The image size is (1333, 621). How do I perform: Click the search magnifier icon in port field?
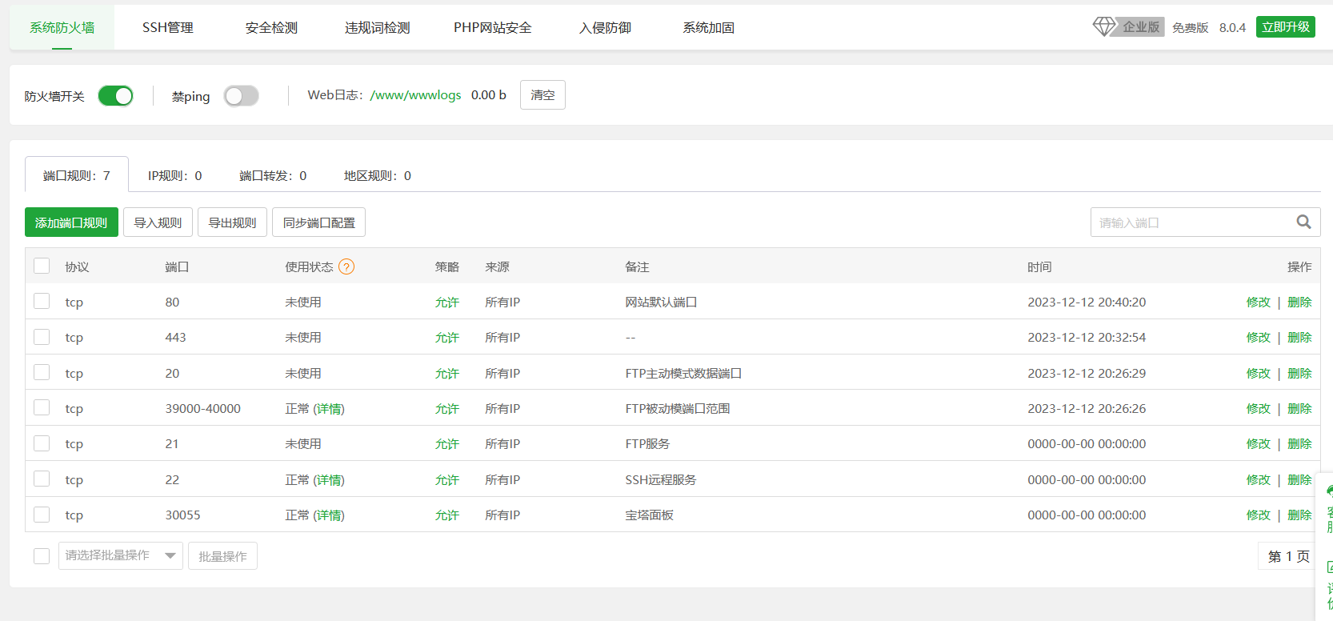(x=1303, y=222)
